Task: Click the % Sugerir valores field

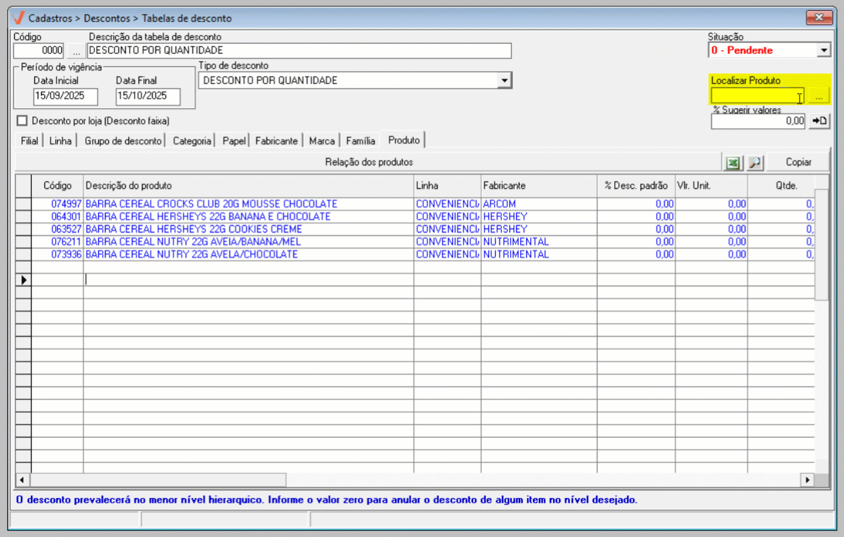Action: pyautogui.click(x=758, y=121)
